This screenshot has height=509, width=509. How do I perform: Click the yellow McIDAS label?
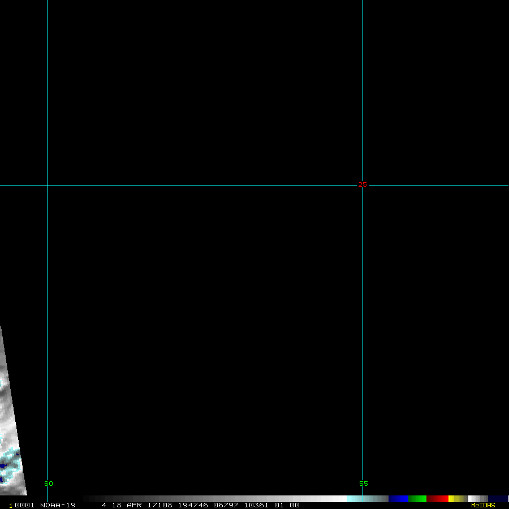click(x=483, y=505)
